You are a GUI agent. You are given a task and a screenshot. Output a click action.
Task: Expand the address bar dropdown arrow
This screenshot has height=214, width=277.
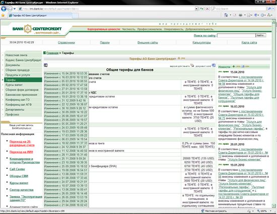pos(196,9)
